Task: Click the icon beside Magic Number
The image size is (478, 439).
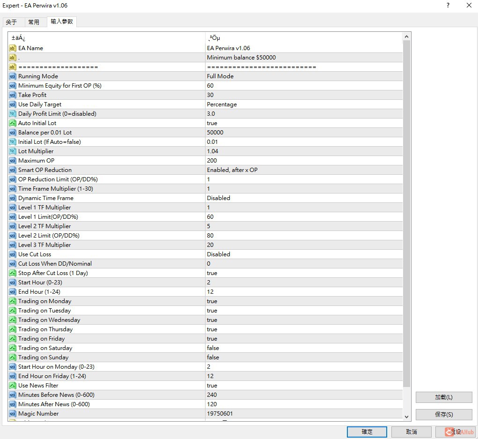Action: 12,414
